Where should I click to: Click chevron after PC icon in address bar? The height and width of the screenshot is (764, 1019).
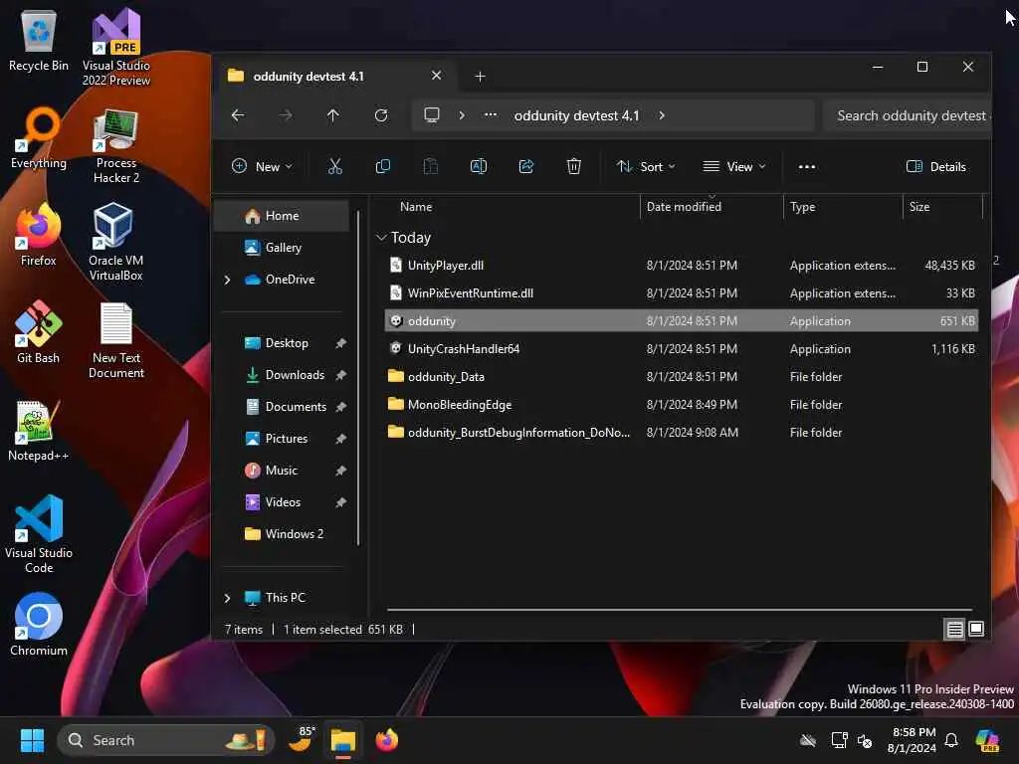point(462,115)
